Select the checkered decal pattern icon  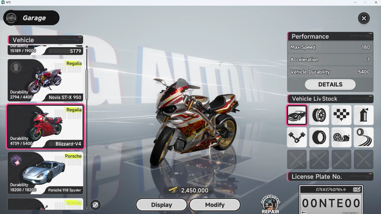[341, 115]
